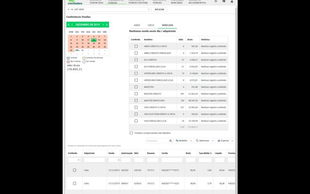Click the Exportar icon

click(219, 141)
